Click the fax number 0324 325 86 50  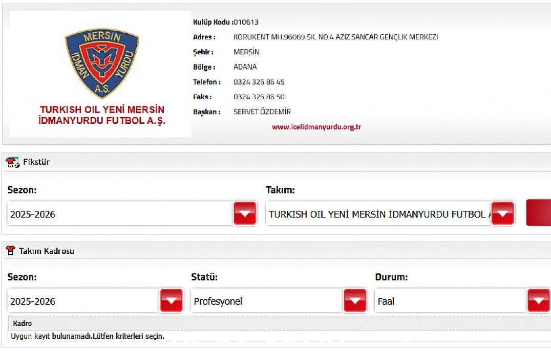[x=259, y=97]
